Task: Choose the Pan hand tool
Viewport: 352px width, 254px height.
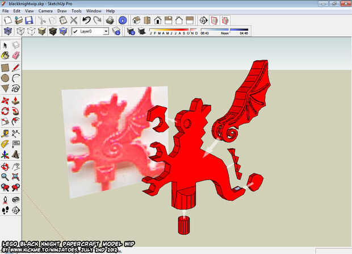Action: [x=16, y=167]
